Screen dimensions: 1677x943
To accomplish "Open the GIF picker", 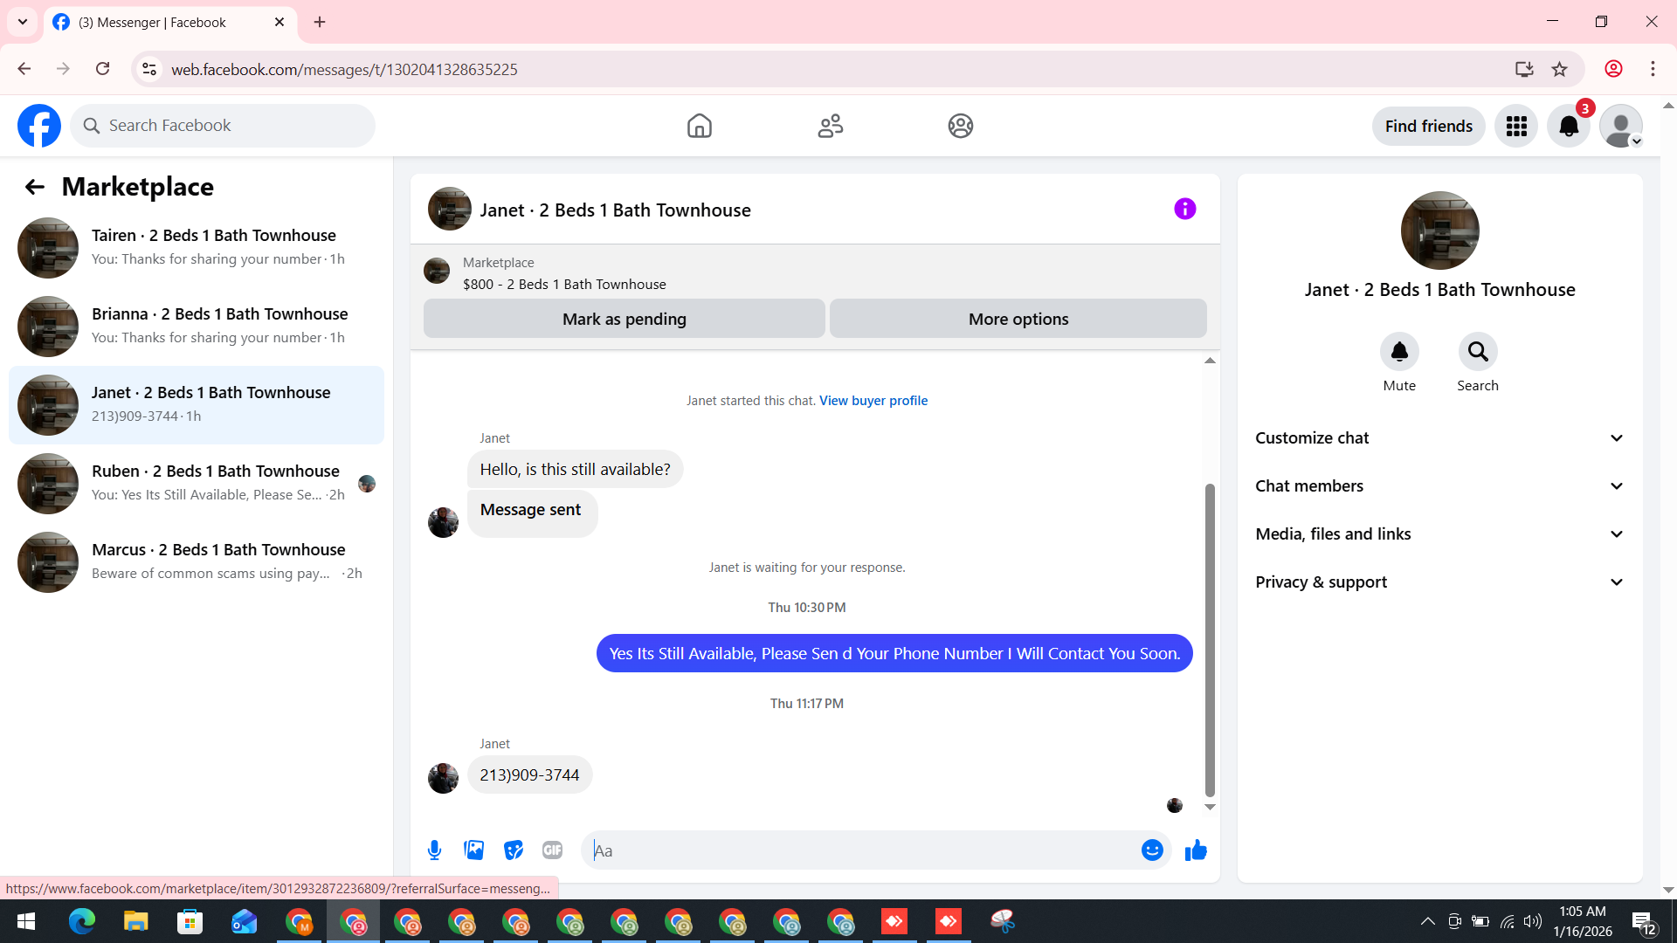I will pyautogui.click(x=552, y=850).
